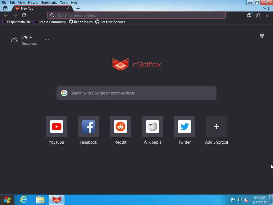Open Get New Releases bookmark
The image size is (273, 205).
(110, 22)
